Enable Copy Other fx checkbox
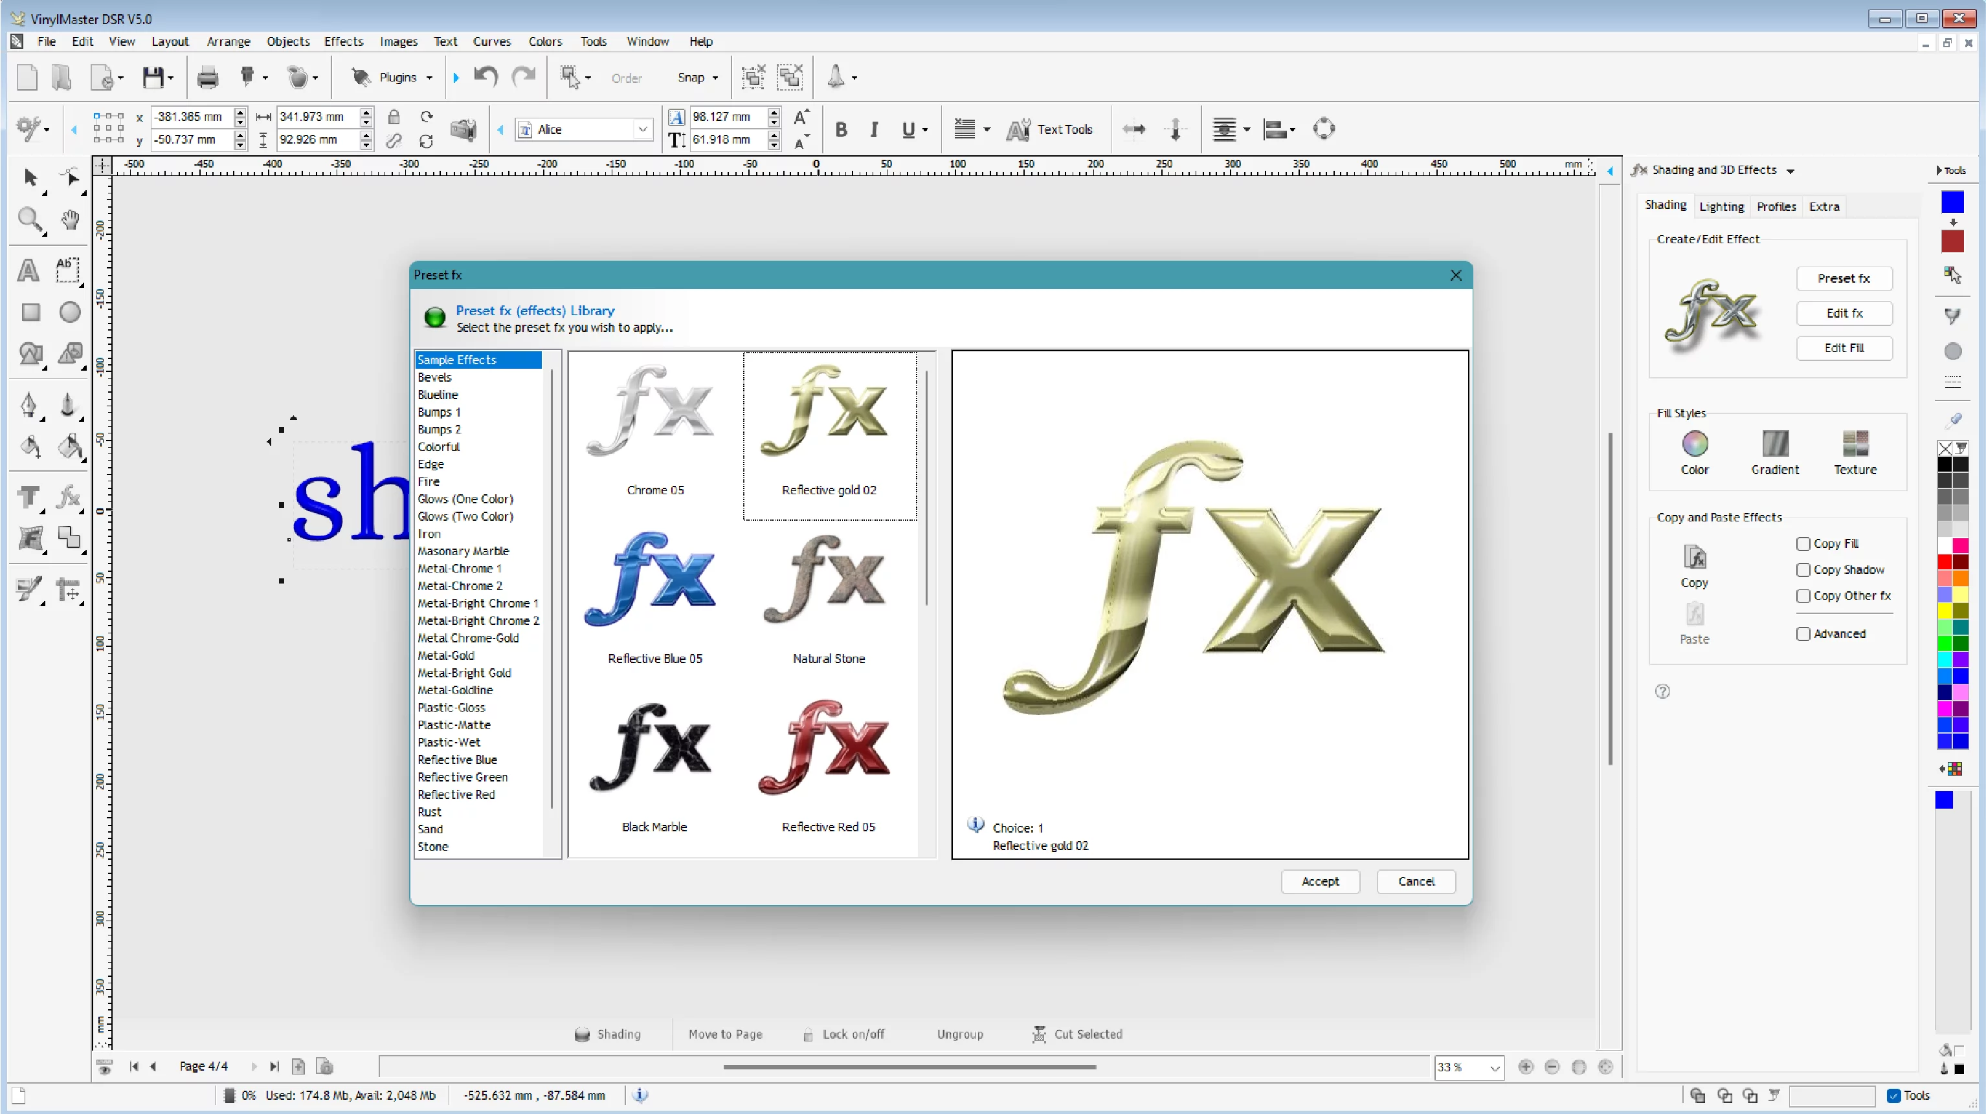The height and width of the screenshot is (1114, 1986). [x=1803, y=596]
